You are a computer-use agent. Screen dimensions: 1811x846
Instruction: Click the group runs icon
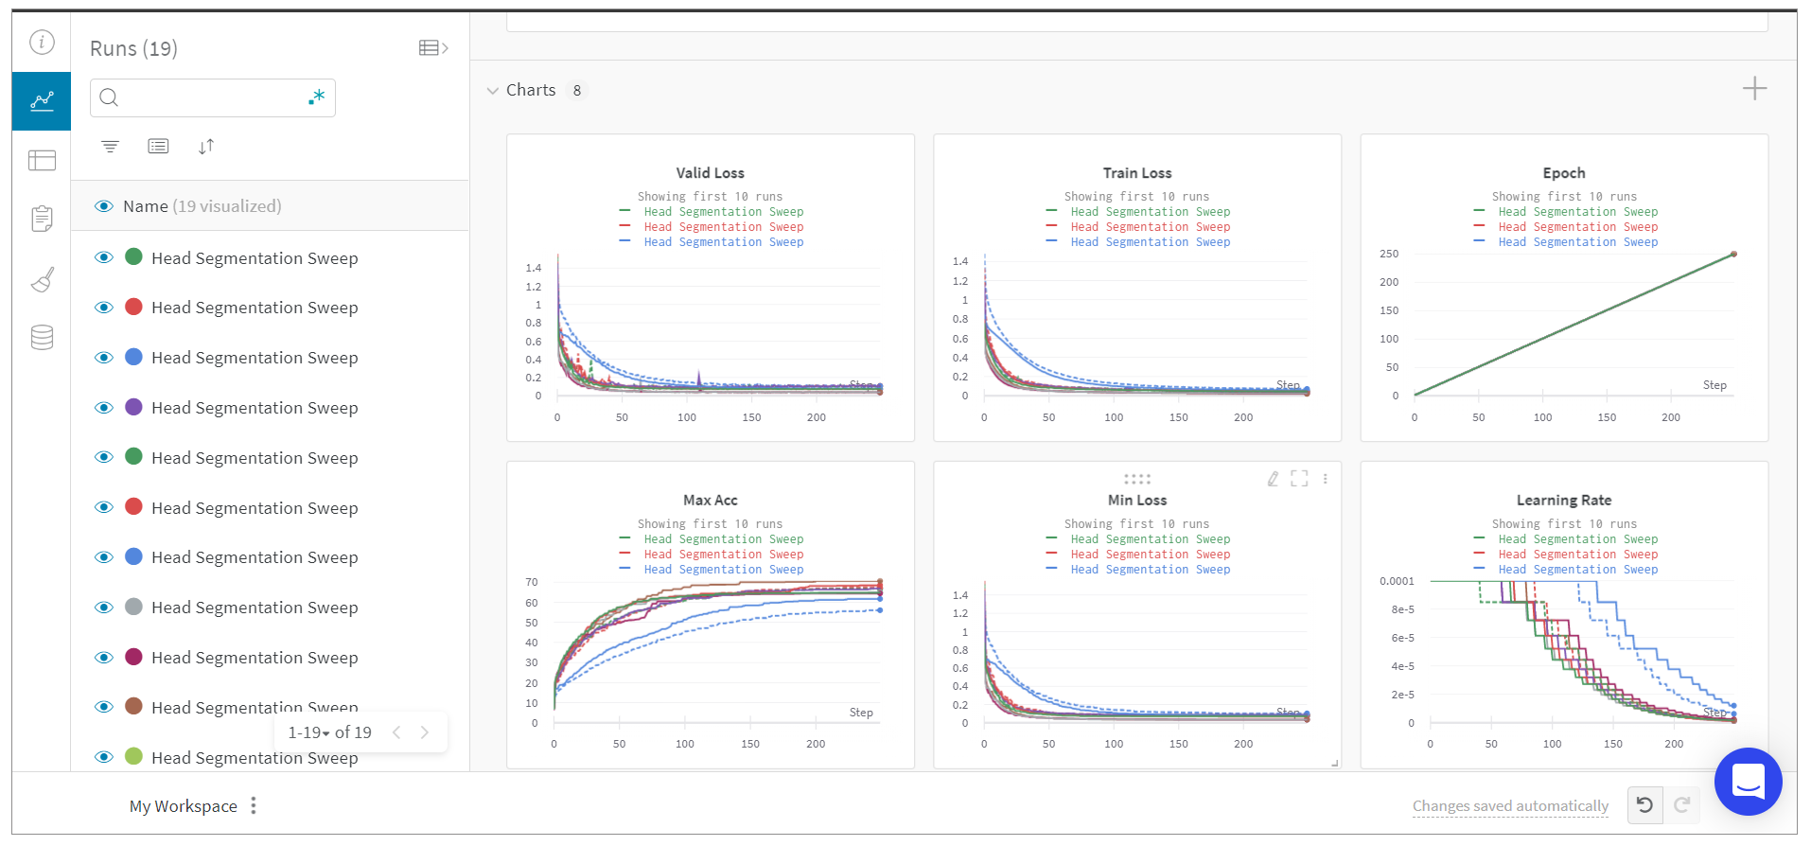coord(158,147)
